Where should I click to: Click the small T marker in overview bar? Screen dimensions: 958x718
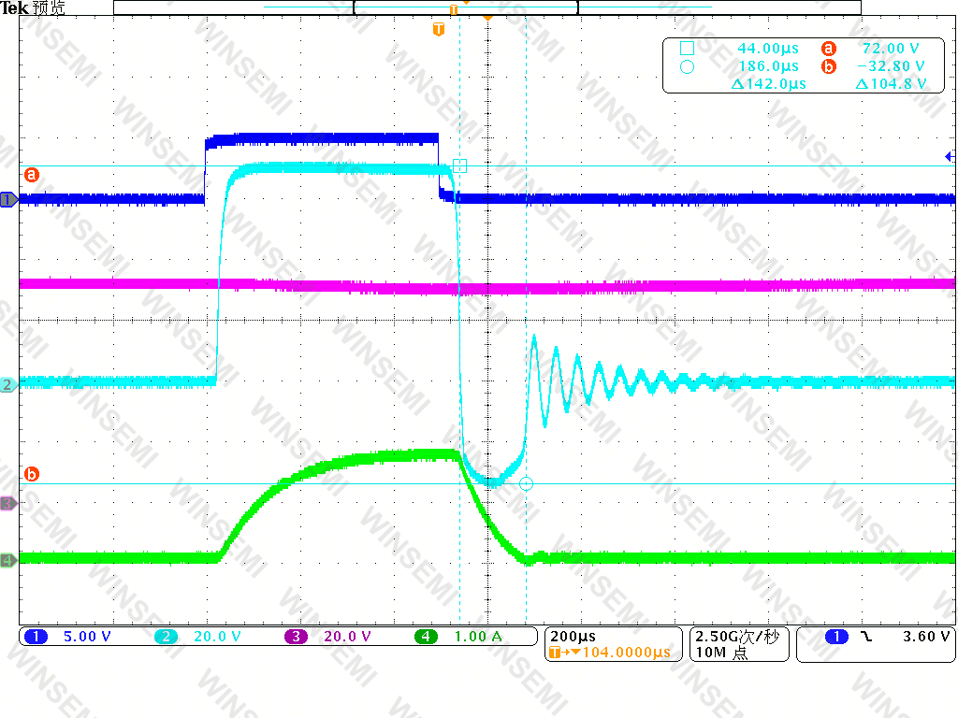(x=454, y=9)
